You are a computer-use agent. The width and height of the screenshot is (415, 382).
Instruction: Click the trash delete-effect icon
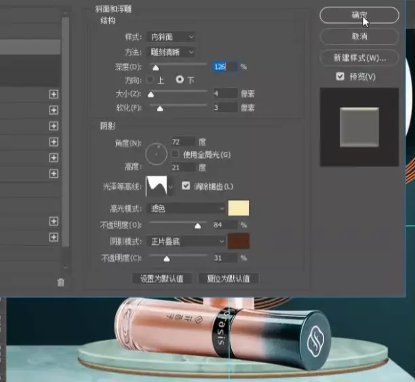[x=60, y=282]
